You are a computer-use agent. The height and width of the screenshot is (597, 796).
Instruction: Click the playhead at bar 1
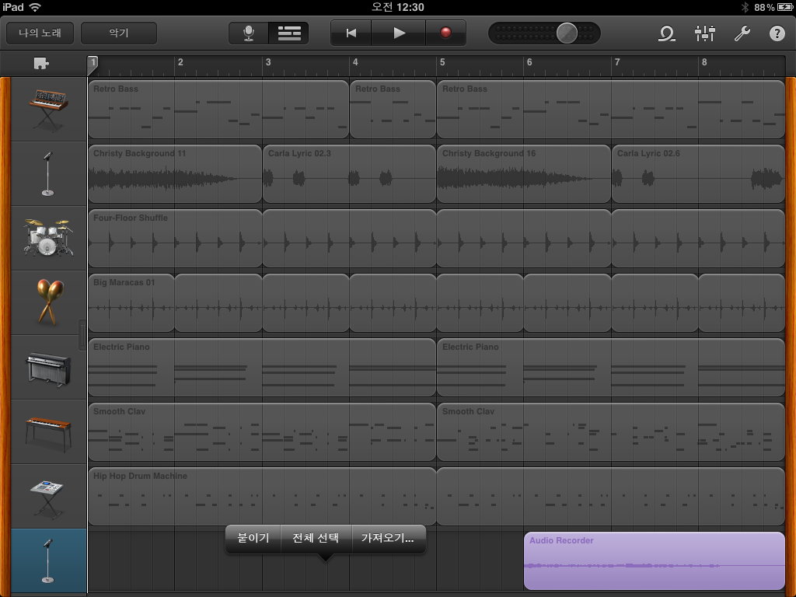93,65
